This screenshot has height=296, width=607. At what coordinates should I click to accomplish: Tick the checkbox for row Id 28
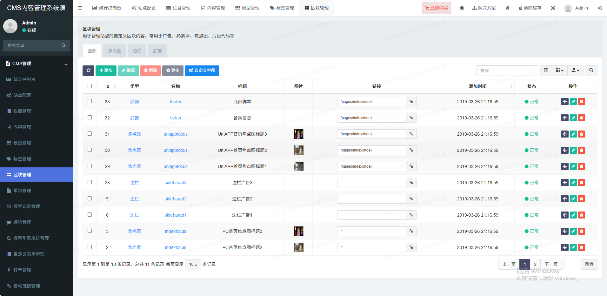click(x=90, y=182)
